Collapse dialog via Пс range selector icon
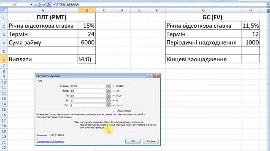Viewport: 270px width, 151px height. click(108, 96)
